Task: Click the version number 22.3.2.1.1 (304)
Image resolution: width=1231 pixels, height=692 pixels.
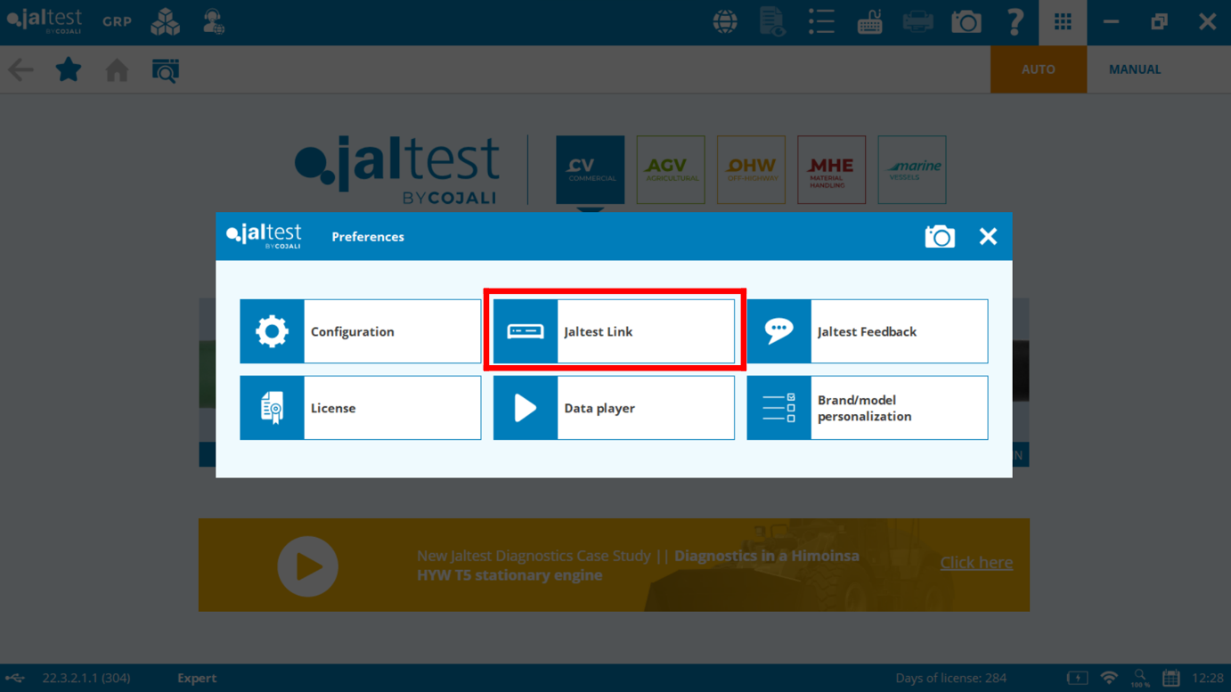Action: (x=86, y=678)
